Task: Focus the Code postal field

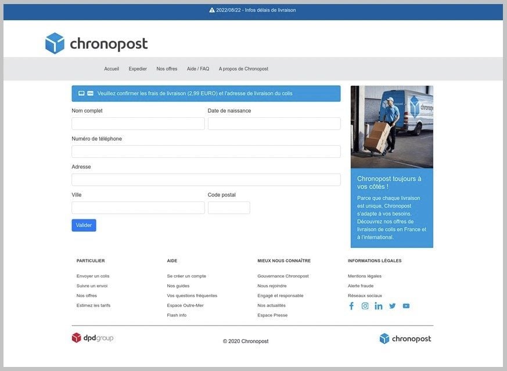Action: 229,208
